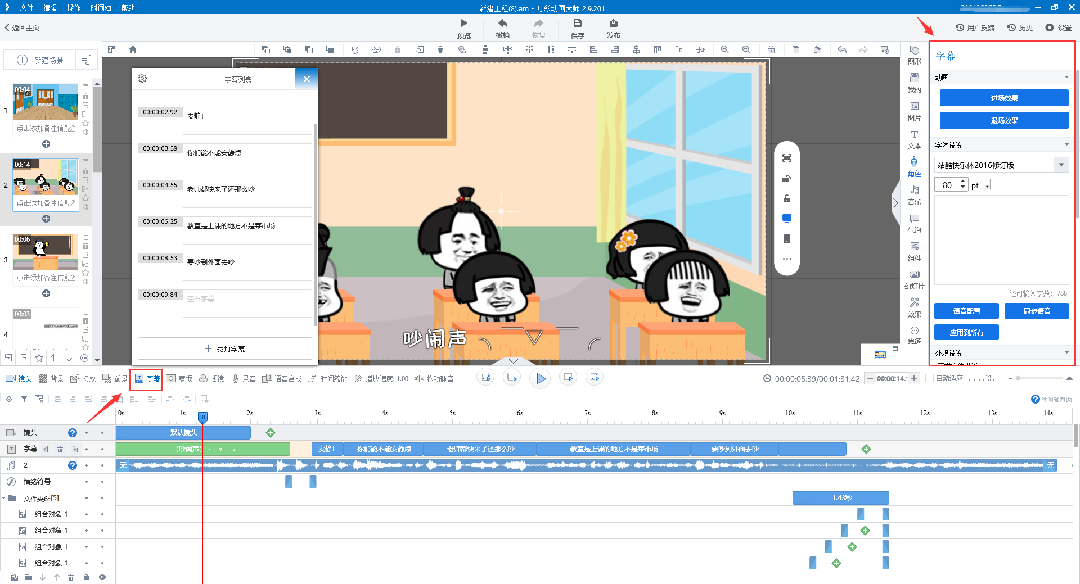Open the 幻灯片 slideshow panel
The height and width of the screenshot is (584, 1080).
[914, 280]
